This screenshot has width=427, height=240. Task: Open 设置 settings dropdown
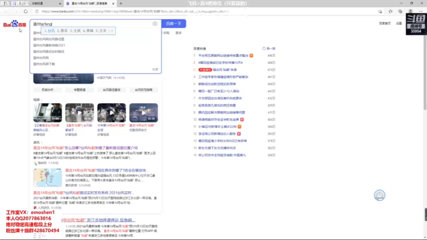[x=399, y=23]
